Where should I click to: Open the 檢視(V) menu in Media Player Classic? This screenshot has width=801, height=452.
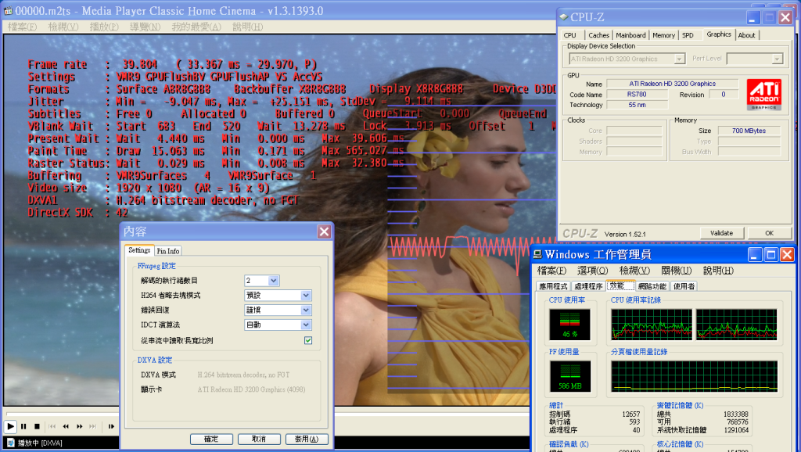[63, 27]
